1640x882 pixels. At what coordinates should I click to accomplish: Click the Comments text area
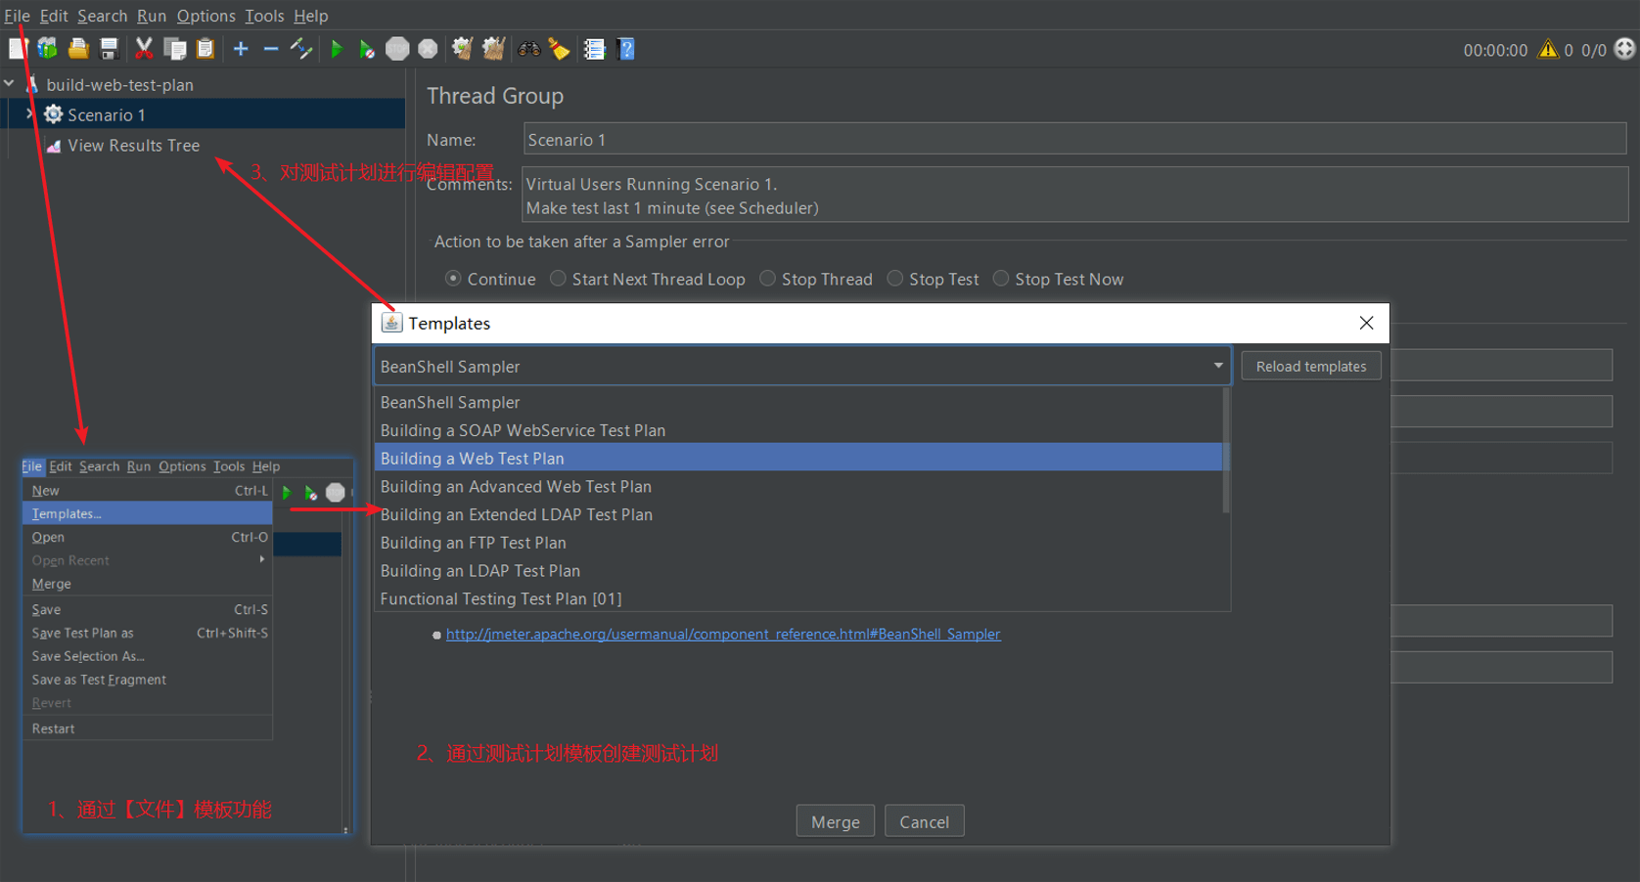pos(1075,195)
